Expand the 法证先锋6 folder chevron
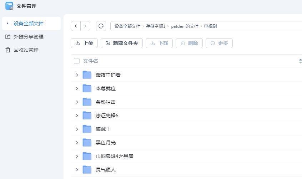Viewport: 302px width, 179px height. (x=77, y=116)
